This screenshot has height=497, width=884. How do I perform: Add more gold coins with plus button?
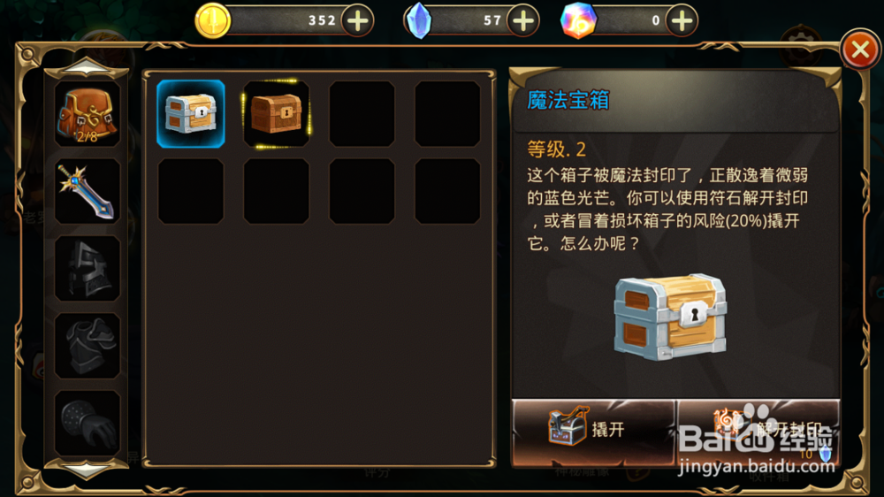click(x=357, y=21)
